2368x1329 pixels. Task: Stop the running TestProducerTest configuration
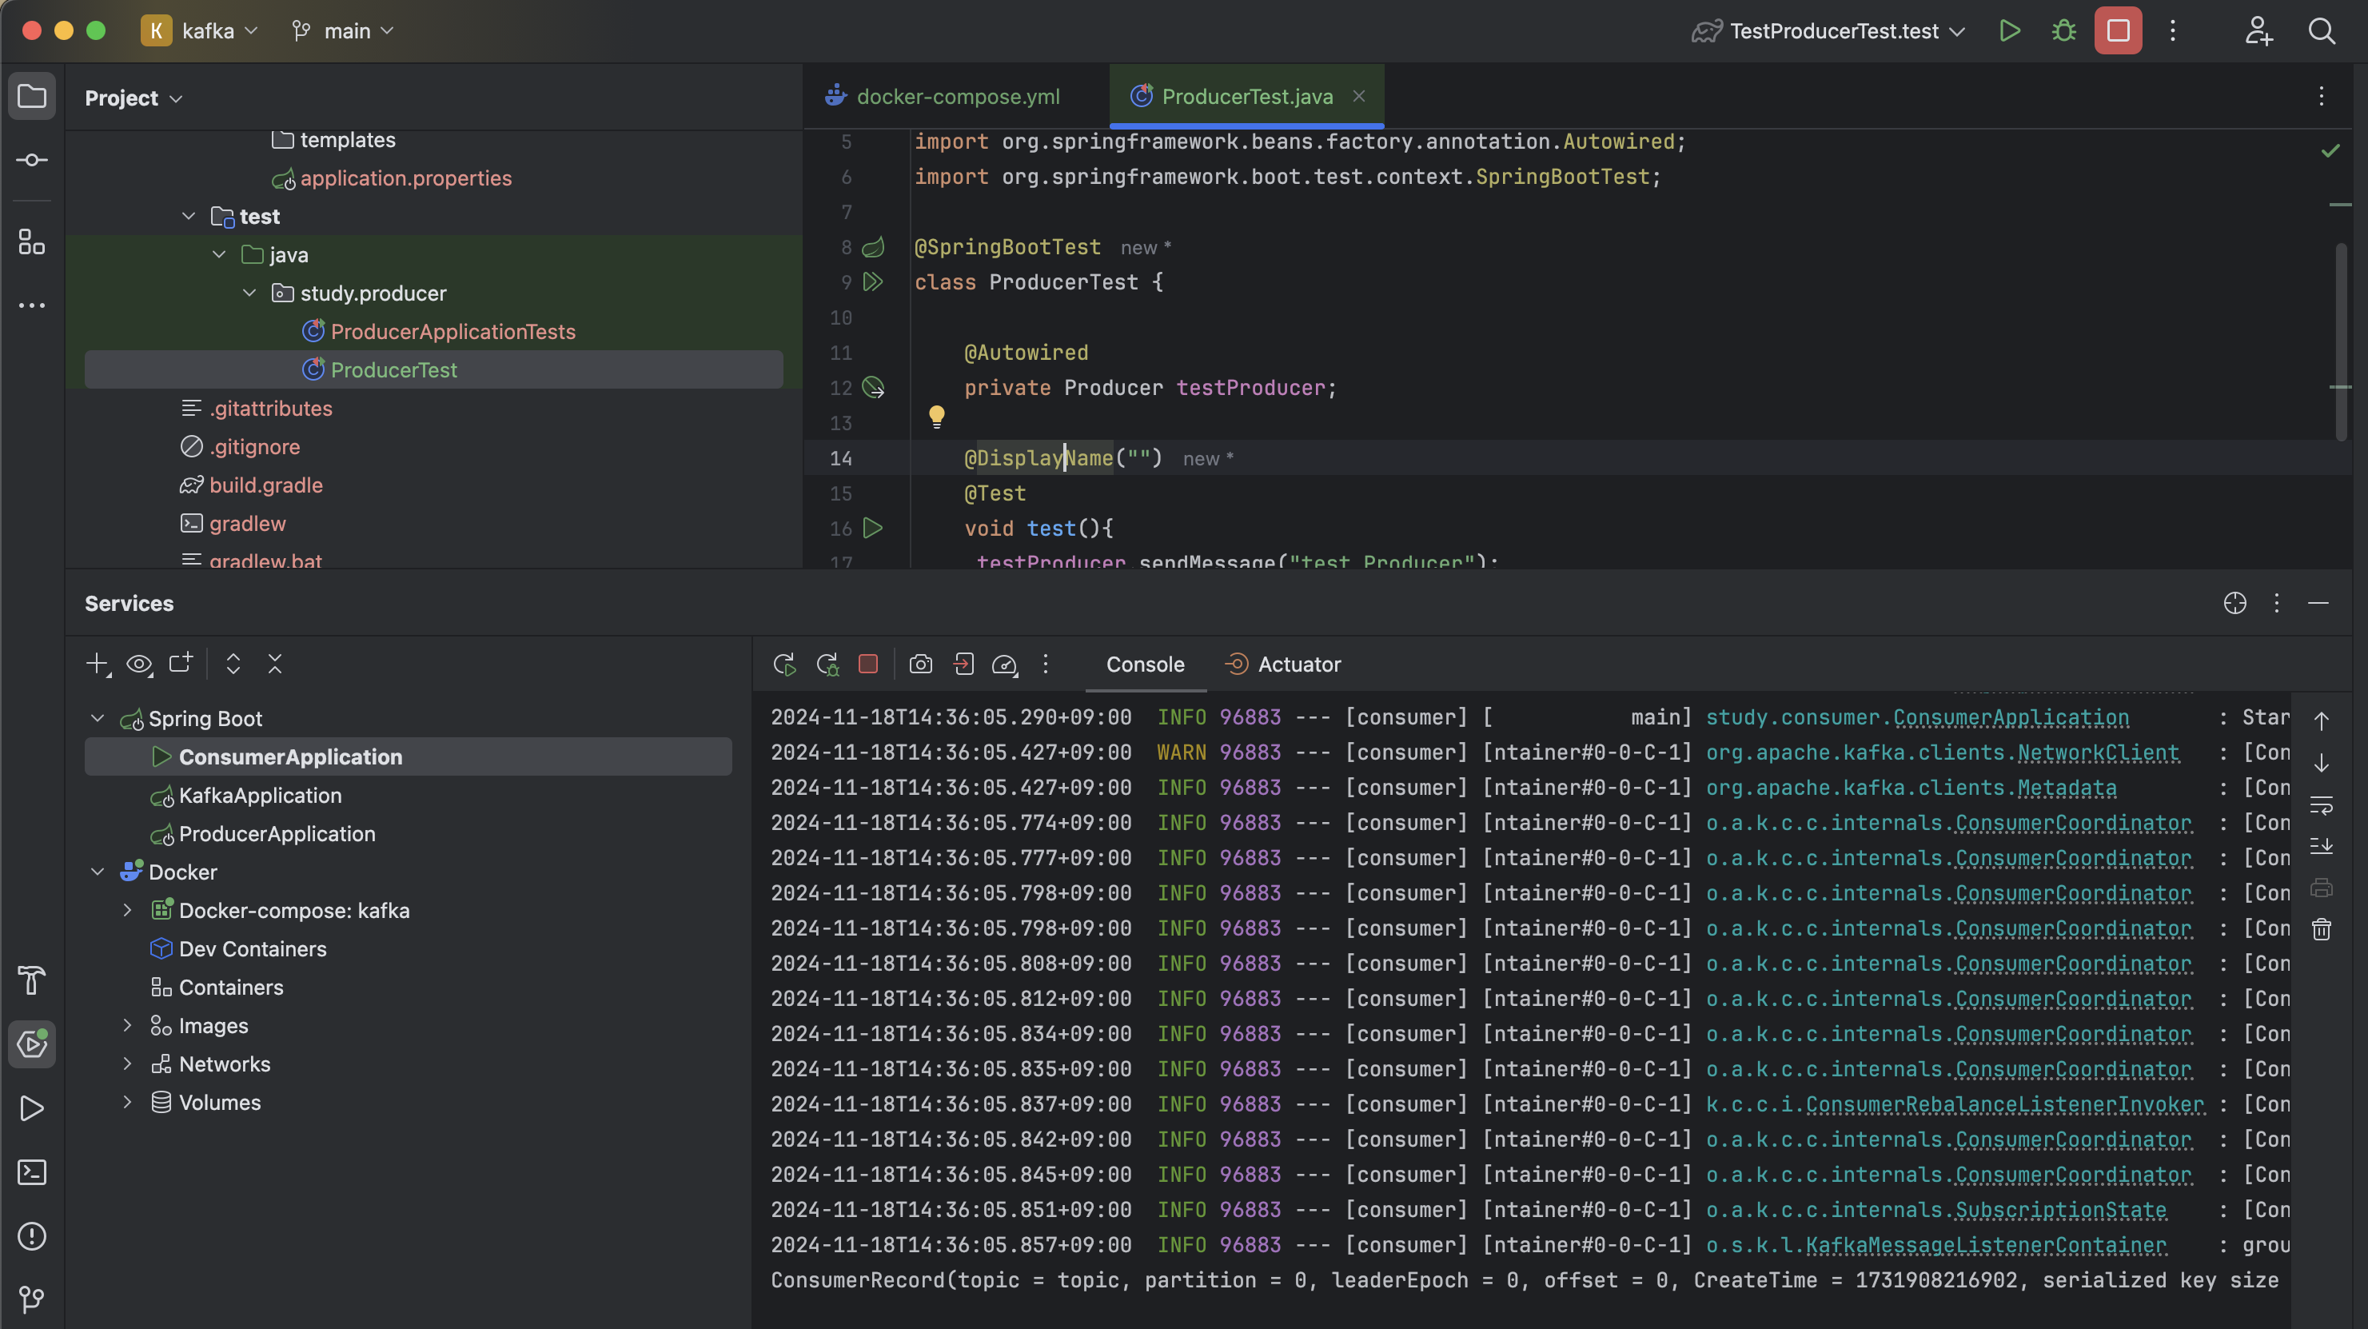click(2118, 31)
